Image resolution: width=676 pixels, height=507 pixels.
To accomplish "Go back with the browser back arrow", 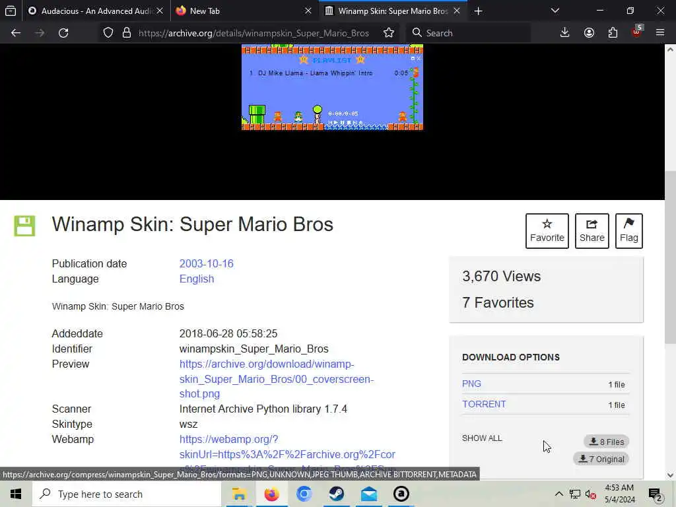I will click(x=16, y=33).
